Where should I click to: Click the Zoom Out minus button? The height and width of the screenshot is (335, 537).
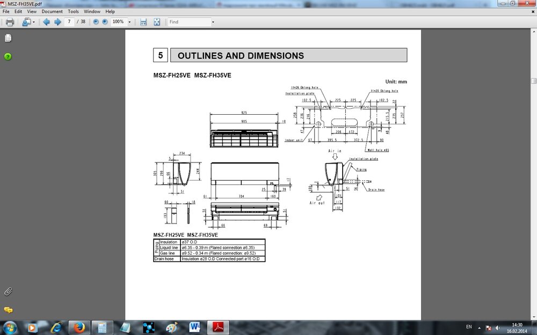96,22
